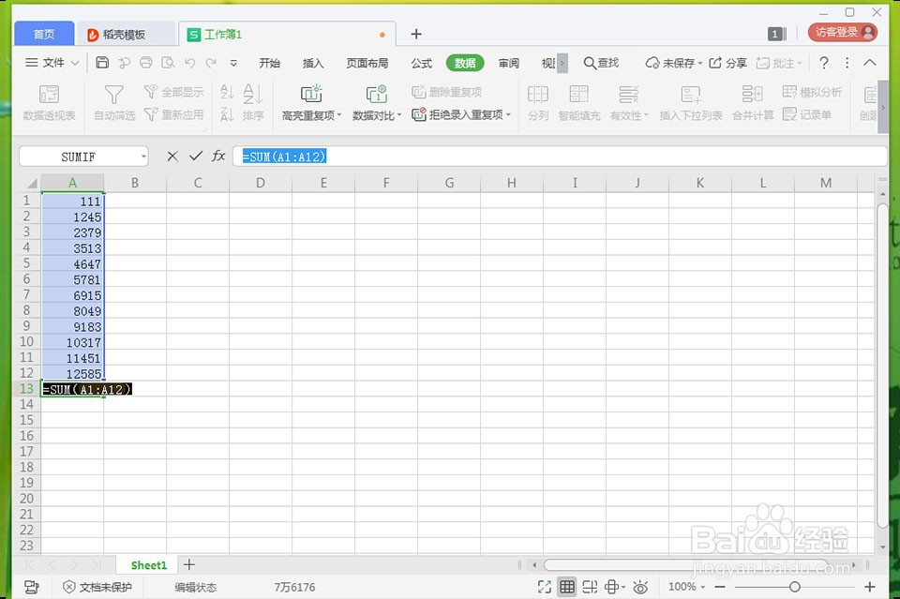Click the 自动筛选 filter icon

coord(114,103)
